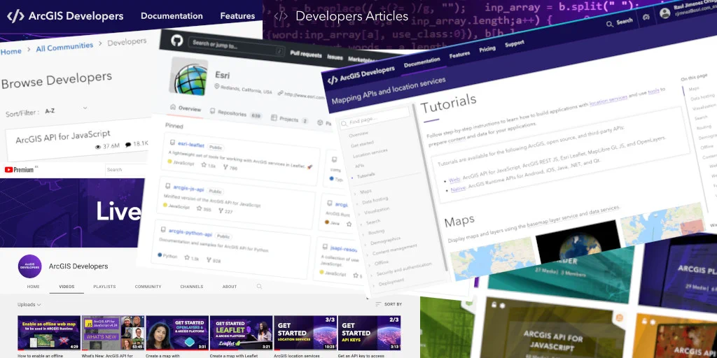Open the VIDEOS tab on YouTube channel
The width and height of the screenshot is (717, 358).
[x=67, y=287]
